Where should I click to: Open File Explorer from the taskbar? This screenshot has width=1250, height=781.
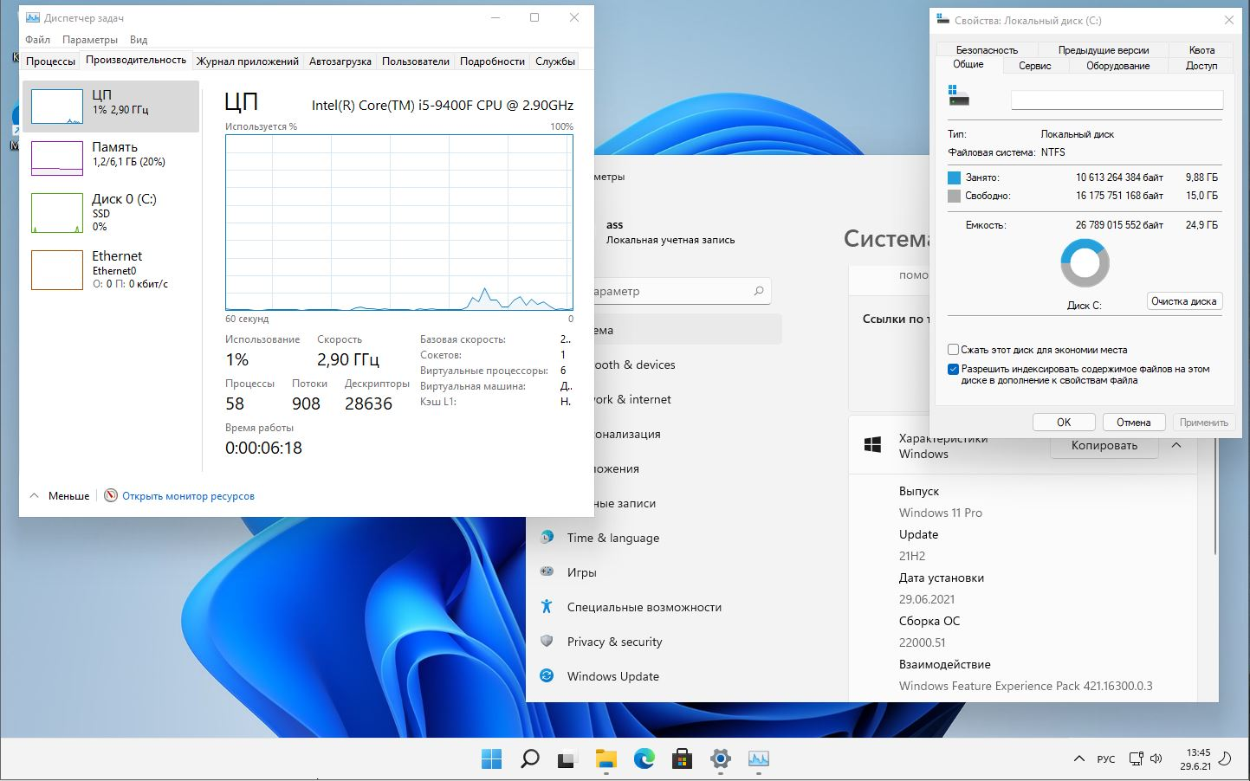pyautogui.click(x=606, y=758)
